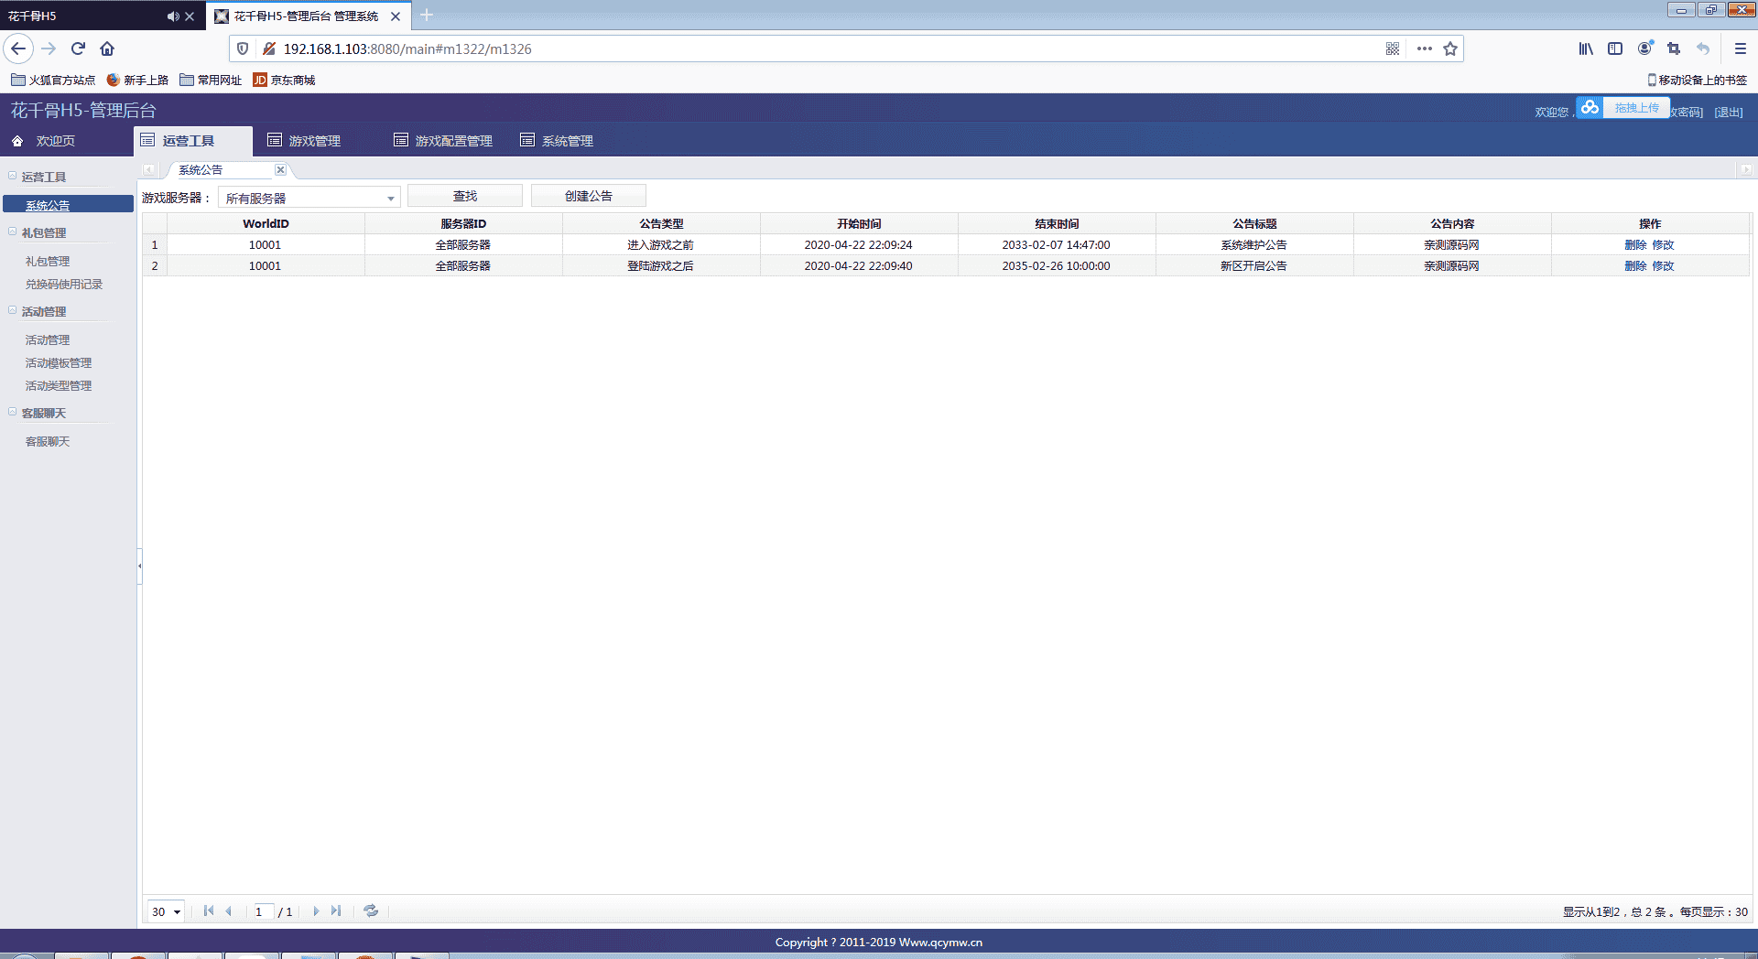Click the right tab-scroll arrow at panel edge
This screenshot has height=959, width=1758.
click(x=1746, y=169)
